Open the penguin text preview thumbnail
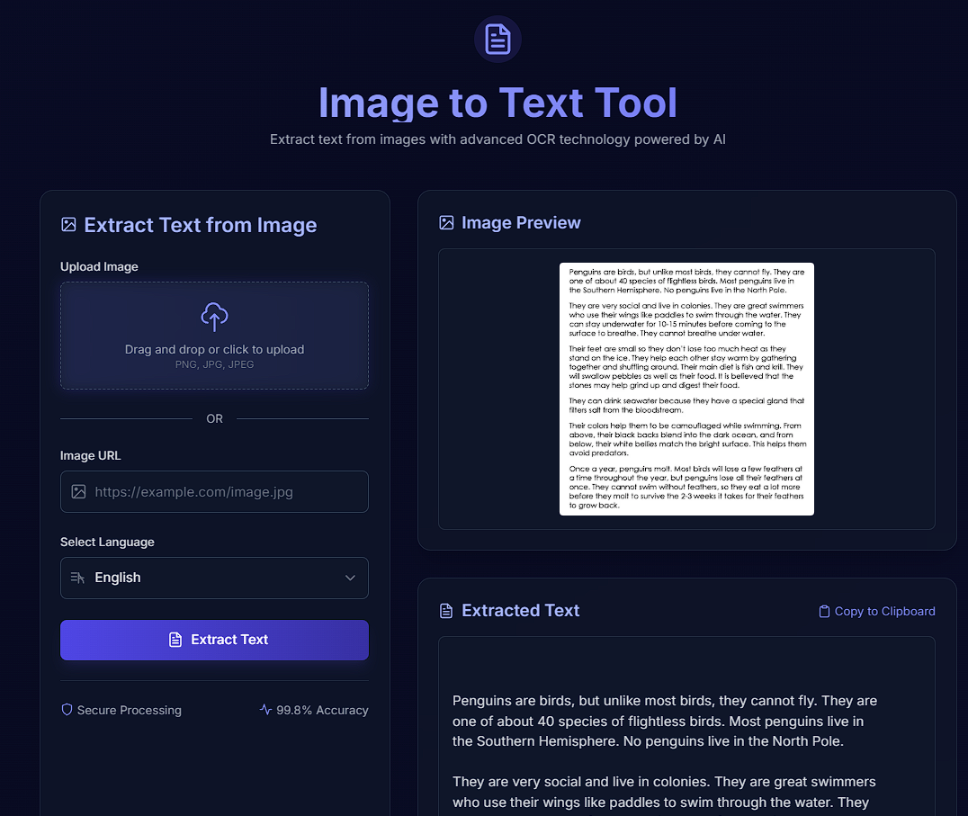The height and width of the screenshot is (816, 968). [686, 389]
